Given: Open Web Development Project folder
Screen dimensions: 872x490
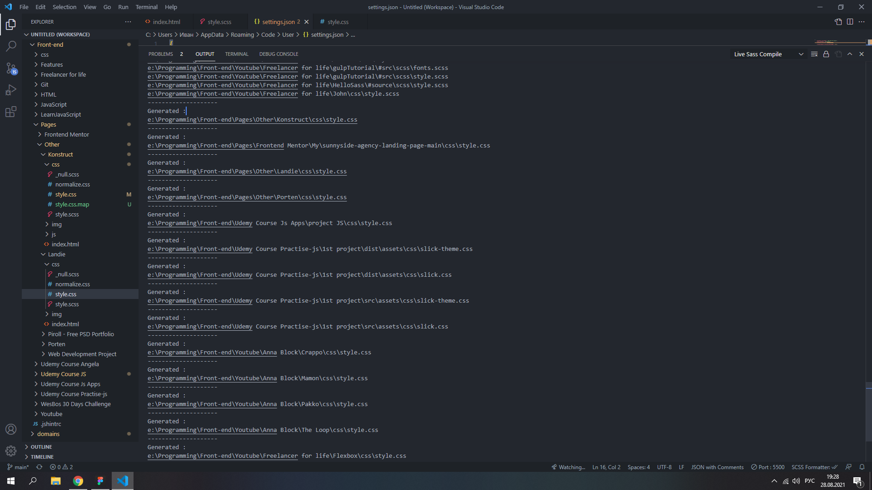Looking at the screenshot, I should (x=80, y=354).
